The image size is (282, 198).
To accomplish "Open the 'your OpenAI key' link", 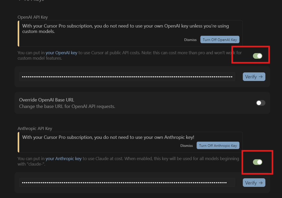I will click(61, 53).
